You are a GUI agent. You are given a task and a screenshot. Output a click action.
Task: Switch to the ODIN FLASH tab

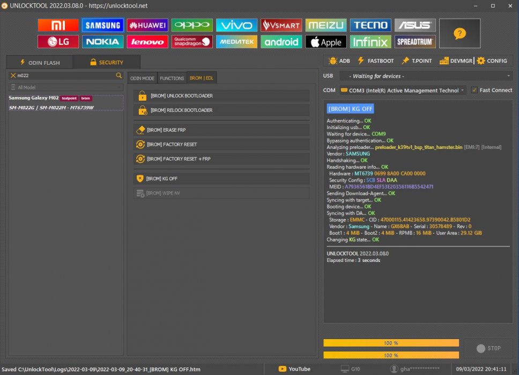(x=40, y=63)
